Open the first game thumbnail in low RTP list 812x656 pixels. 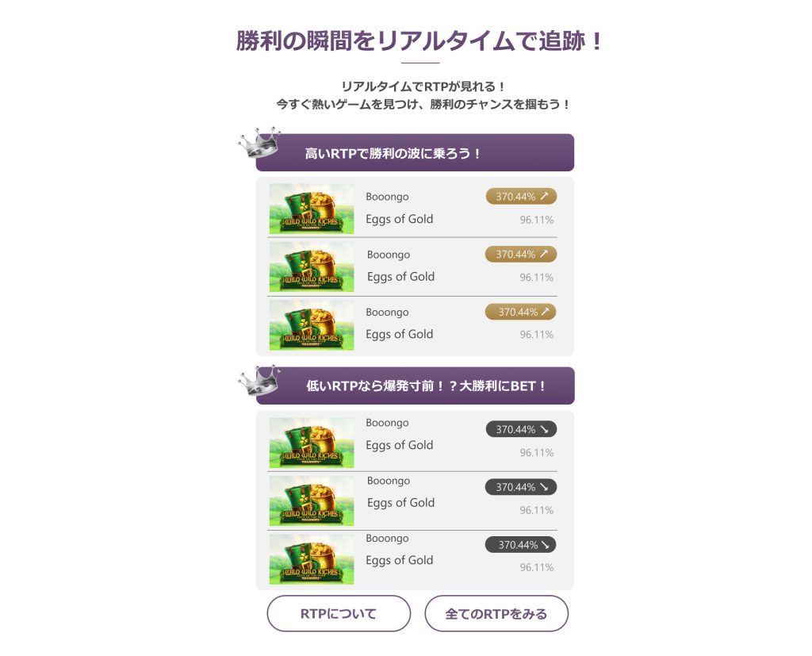click(x=312, y=443)
